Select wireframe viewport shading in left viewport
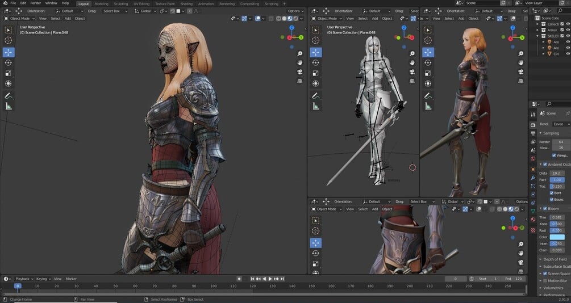 click(x=278, y=19)
